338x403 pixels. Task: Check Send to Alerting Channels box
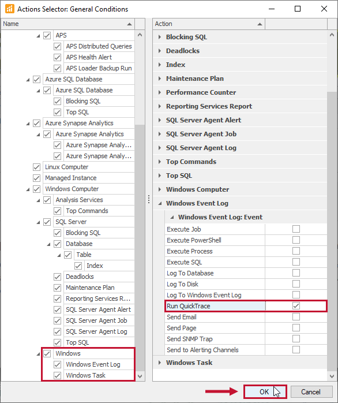click(296, 350)
